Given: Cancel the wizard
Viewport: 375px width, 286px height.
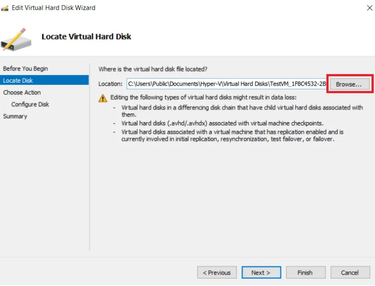Looking at the screenshot, I should (x=350, y=272).
